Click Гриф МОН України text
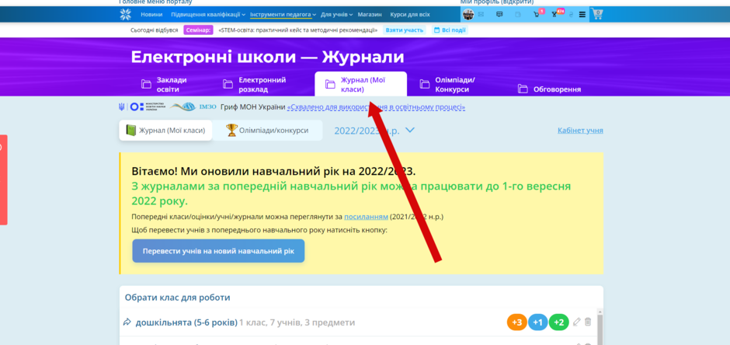Image resolution: width=730 pixels, height=345 pixels. 253,107
